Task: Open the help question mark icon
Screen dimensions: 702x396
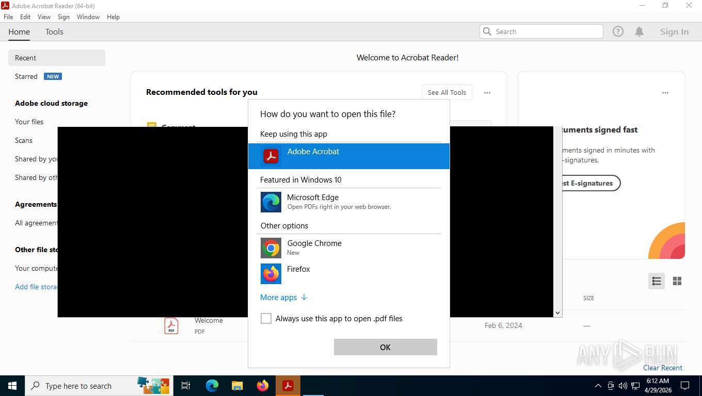Action: click(618, 31)
